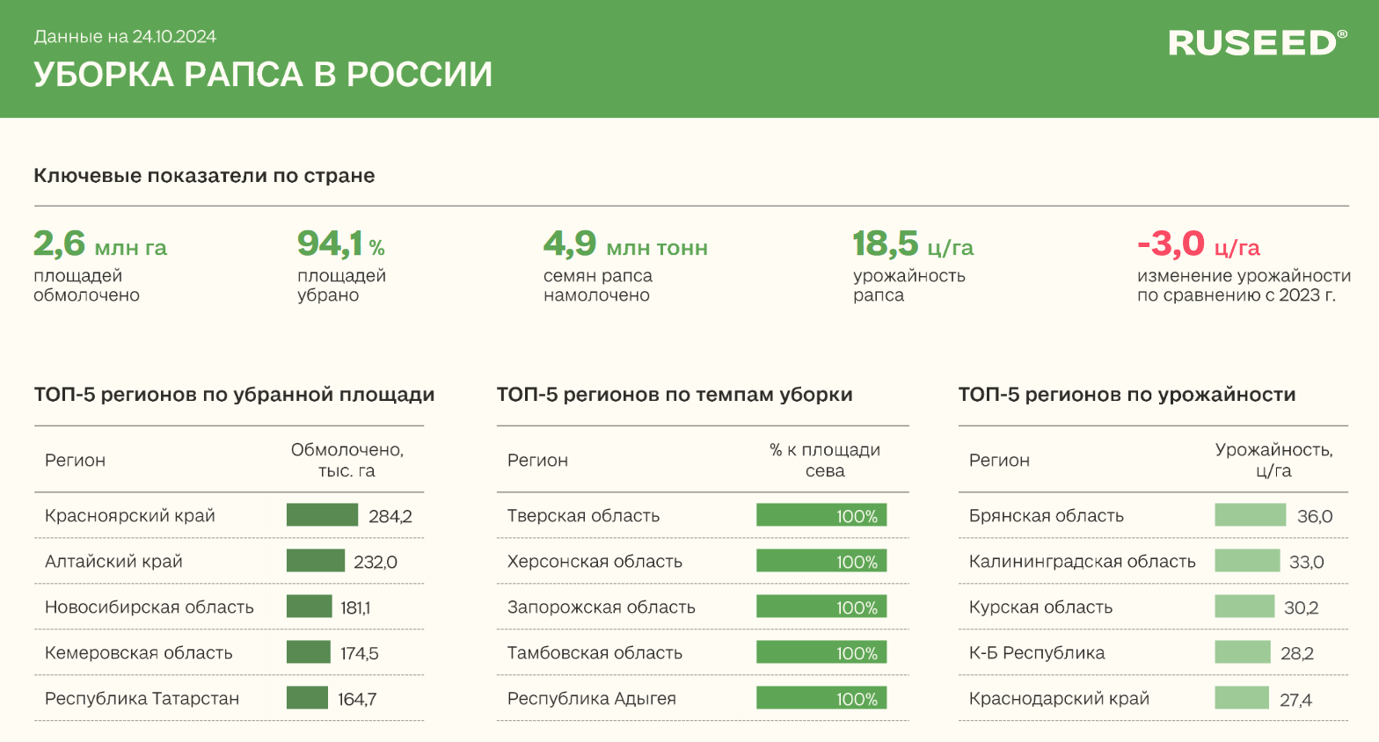The width and height of the screenshot is (1379, 742).
Task: Click the value "284,2"
Action: click(x=390, y=517)
